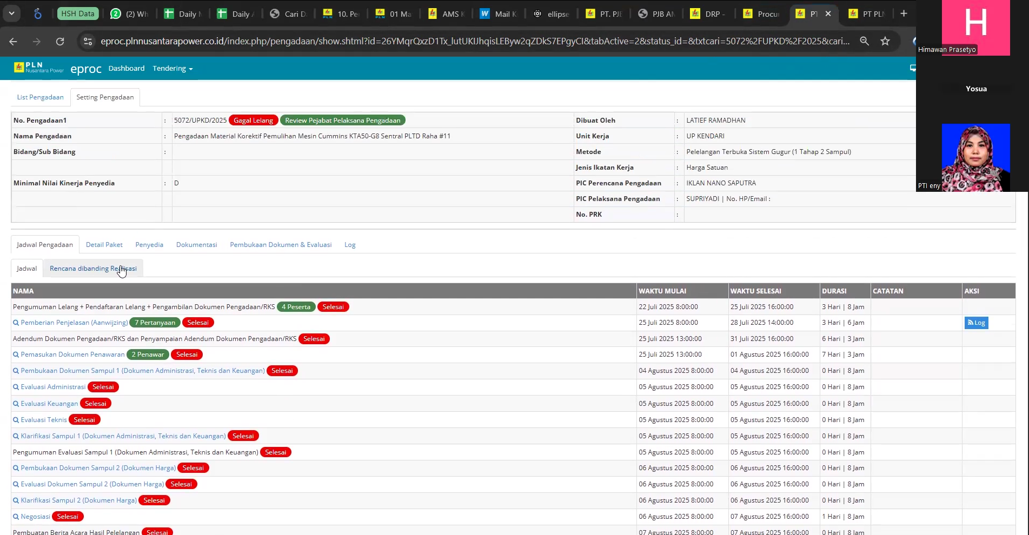Go back with the browser back arrow

click(14, 42)
